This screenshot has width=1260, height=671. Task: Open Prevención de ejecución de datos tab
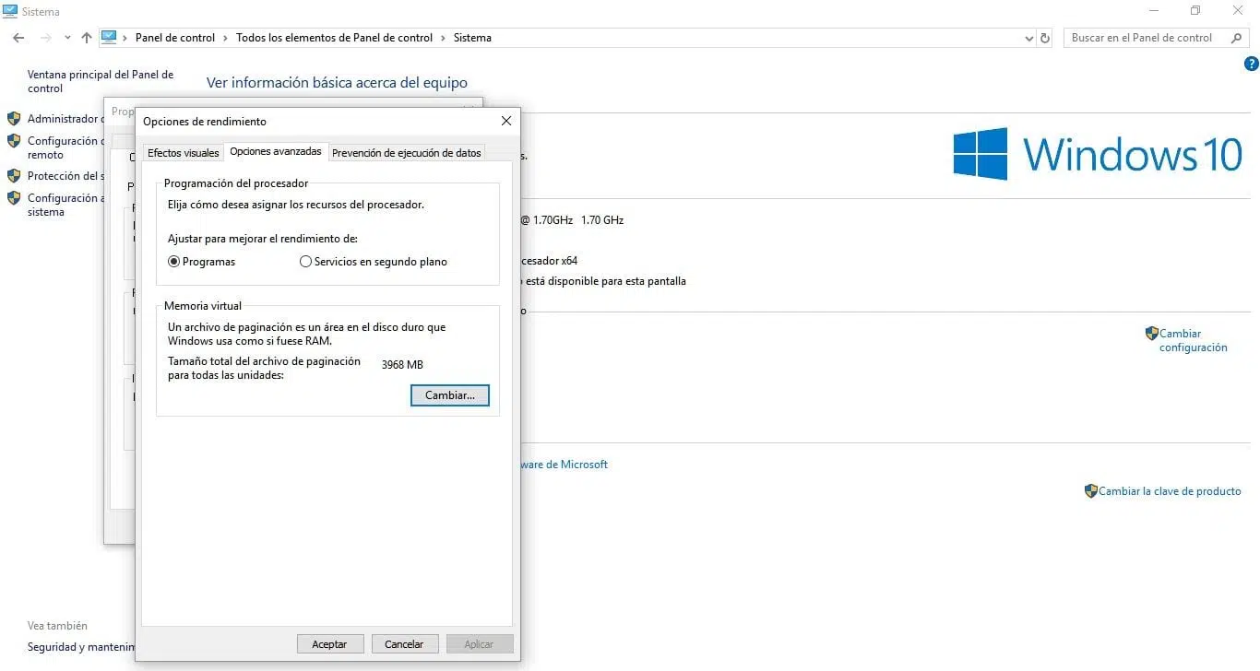coord(407,153)
